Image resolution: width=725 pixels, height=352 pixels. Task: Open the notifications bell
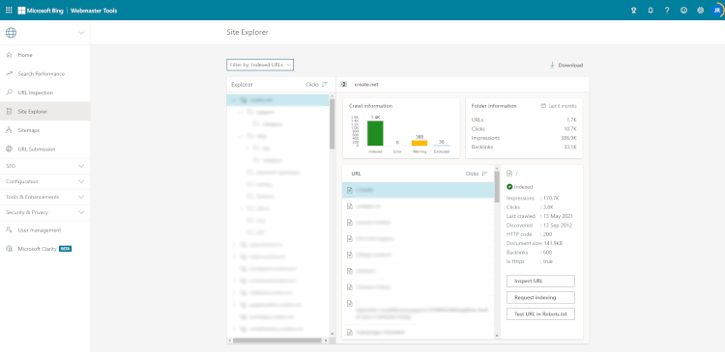pyautogui.click(x=651, y=11)
